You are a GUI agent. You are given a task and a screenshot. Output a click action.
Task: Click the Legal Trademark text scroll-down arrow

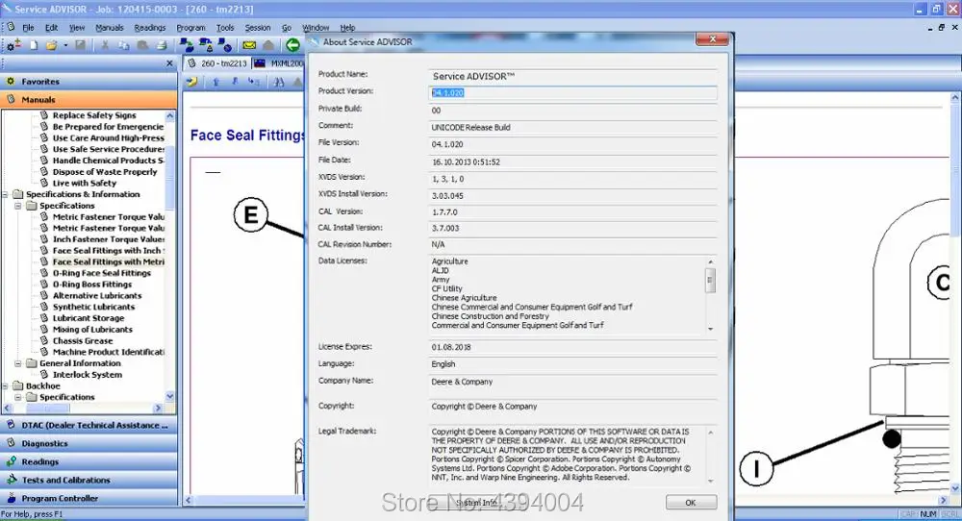click(711, 482)
